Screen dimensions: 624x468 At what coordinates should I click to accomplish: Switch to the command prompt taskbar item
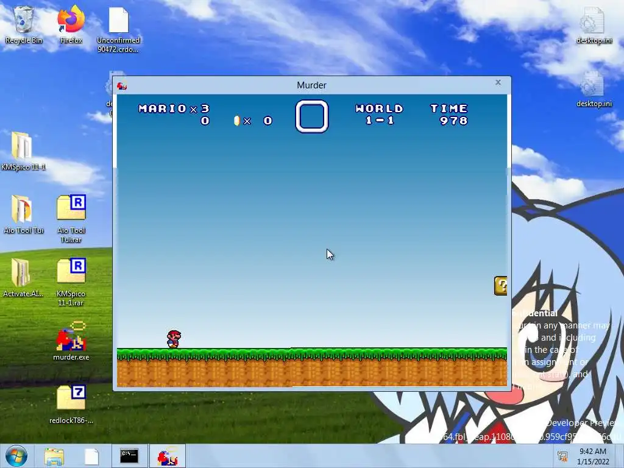pos(129,456)
